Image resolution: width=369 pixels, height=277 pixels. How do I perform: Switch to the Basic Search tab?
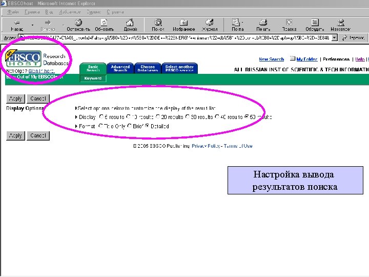(x=93, y=68)
